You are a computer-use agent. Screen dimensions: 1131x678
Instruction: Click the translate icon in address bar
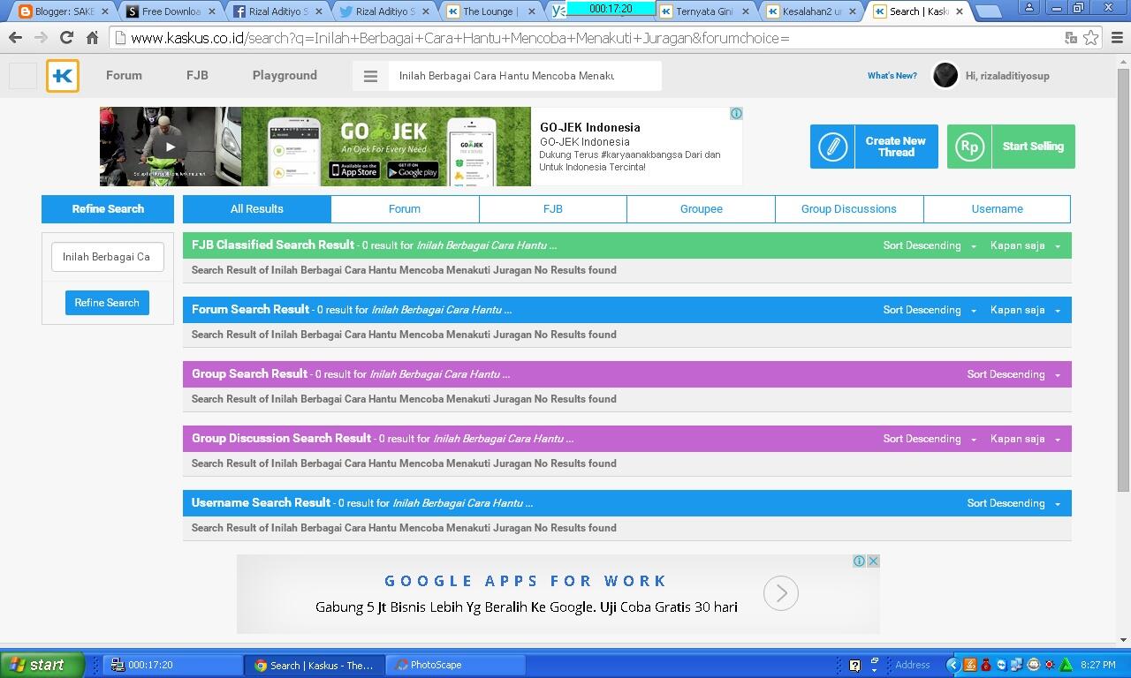click(1071, 38)
